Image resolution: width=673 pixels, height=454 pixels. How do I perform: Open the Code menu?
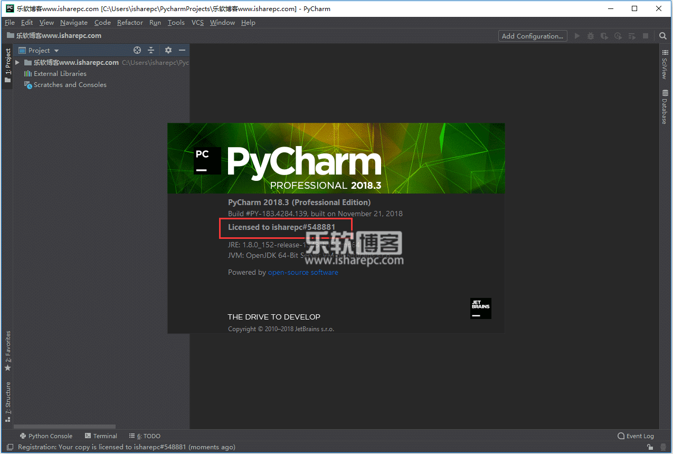point(102,23)
